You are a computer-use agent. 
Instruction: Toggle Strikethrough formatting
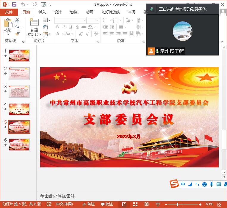(84, 27)
